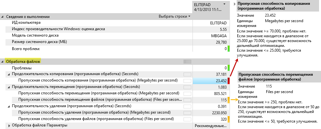Toggle row box for Пропускная способность удаления (Megabytes per second)
This screenshot has width=321, height=129.
pyautogui.click(x=187, y=113)
